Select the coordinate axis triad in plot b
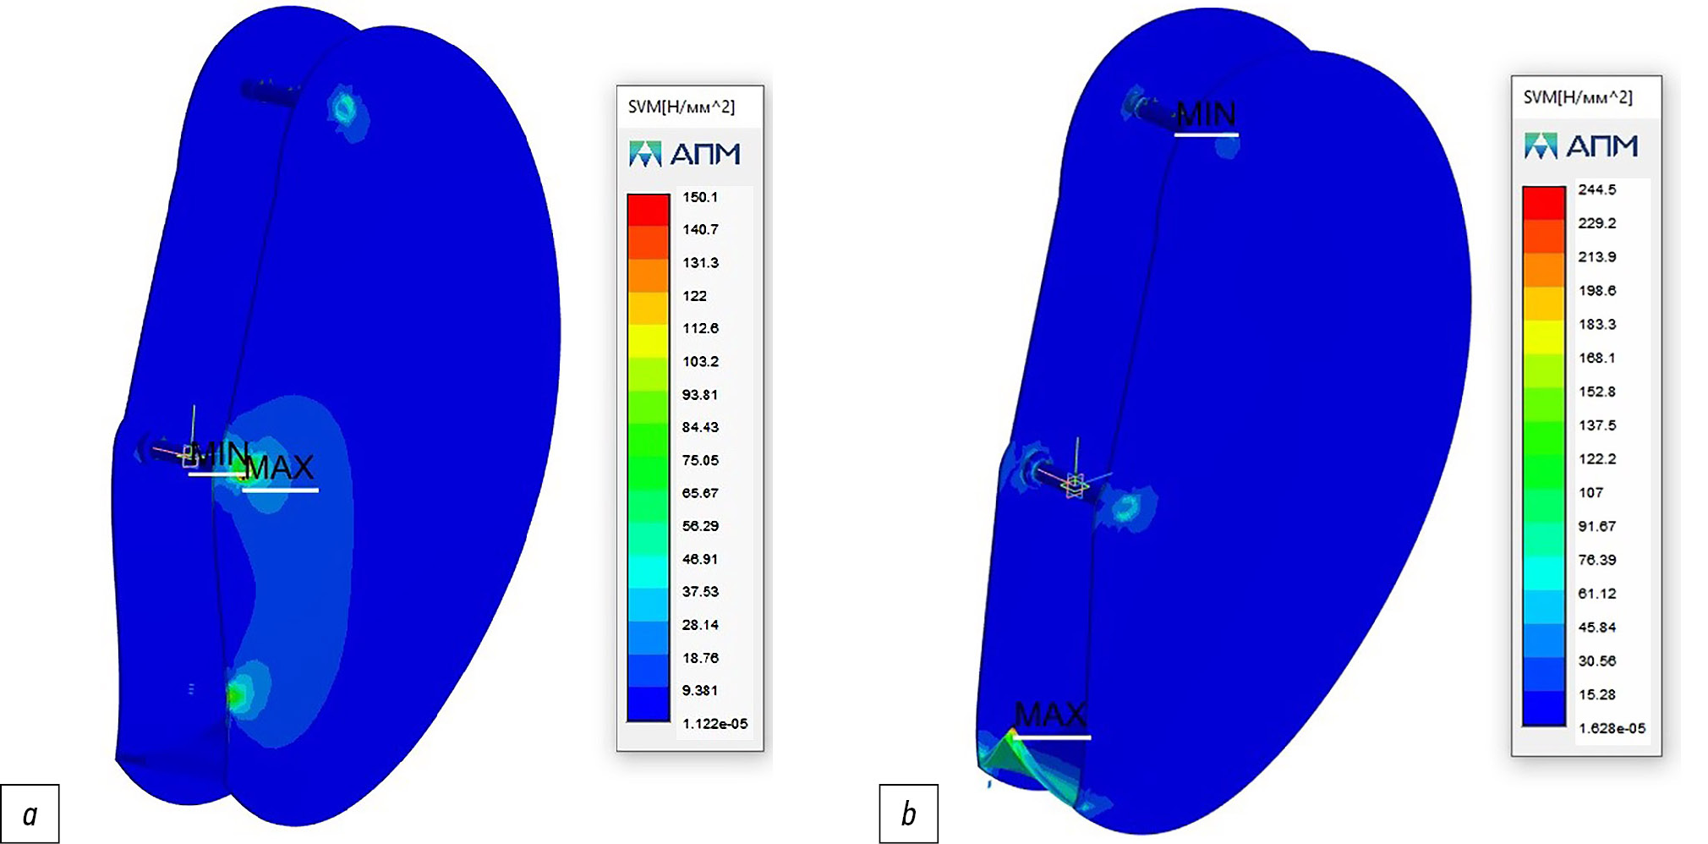Screen dimensions: 1708x844 pyautogui.click(x=1075, y=484)
